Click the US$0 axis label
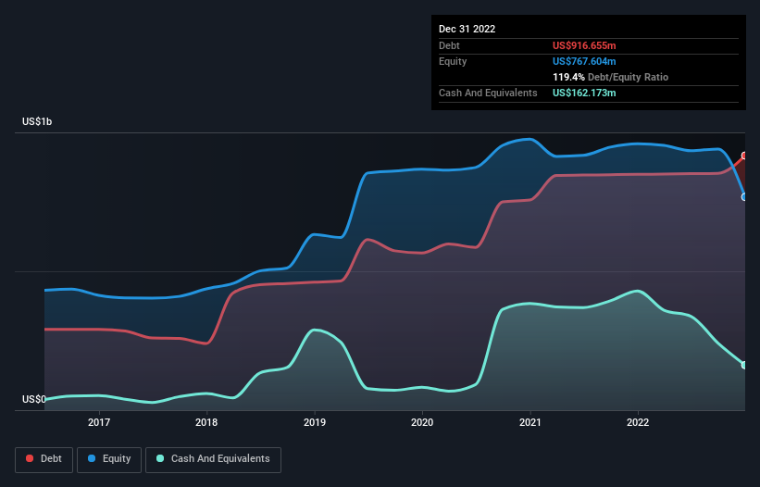Viewport: 760px width, 487px height. coord(34,399)
